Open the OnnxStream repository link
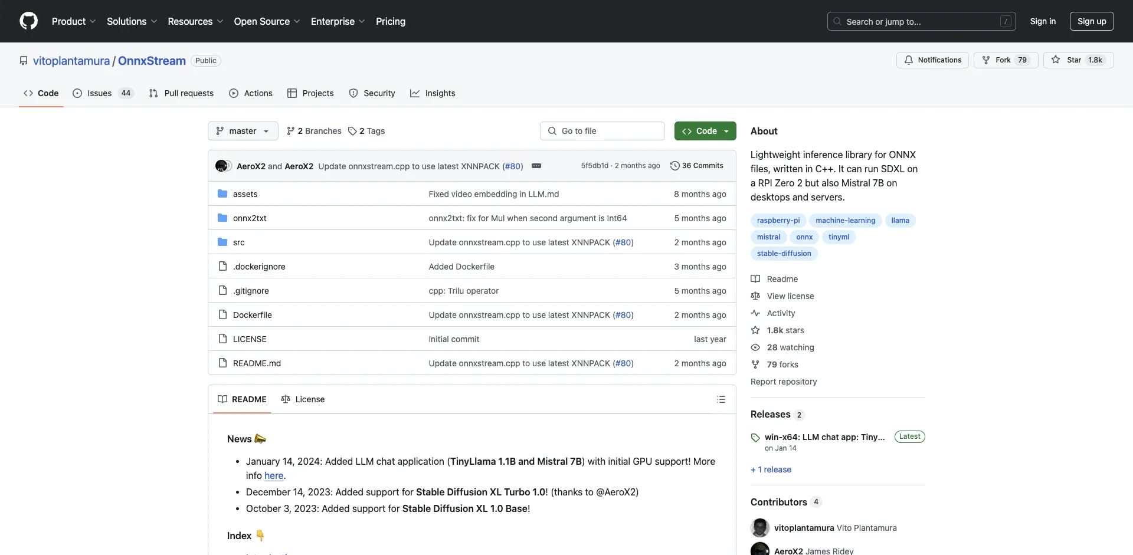 [x=152, y=61]
